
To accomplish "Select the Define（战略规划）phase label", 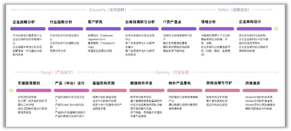I will (x=234, y=10).
